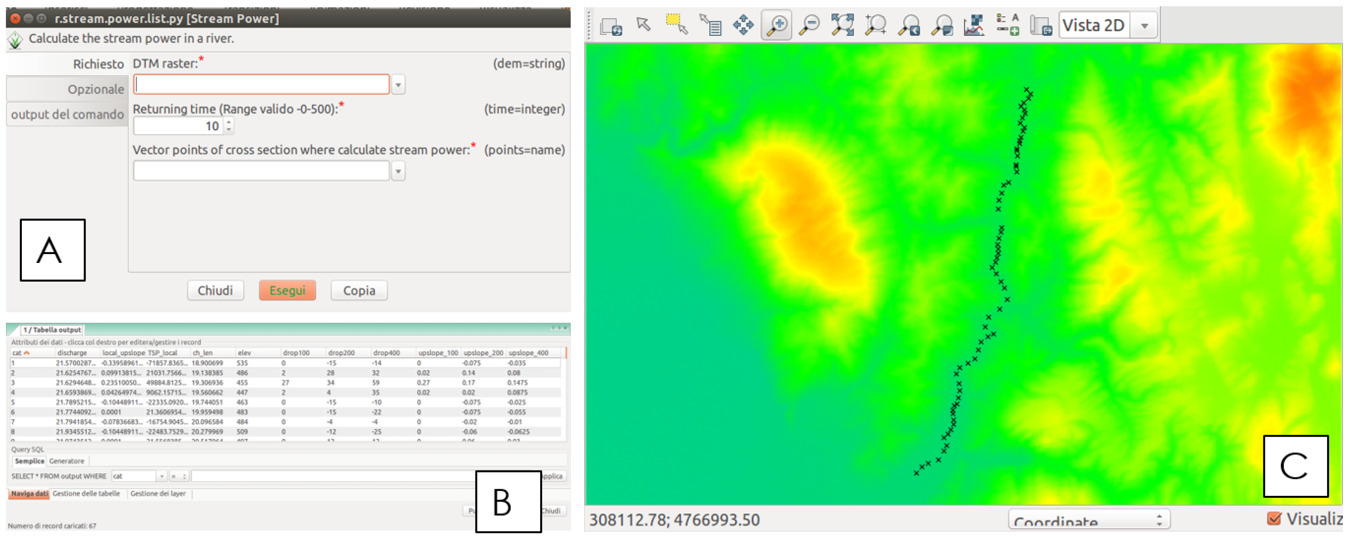
Task: Activate the Pan map tool
Action: 743,25
